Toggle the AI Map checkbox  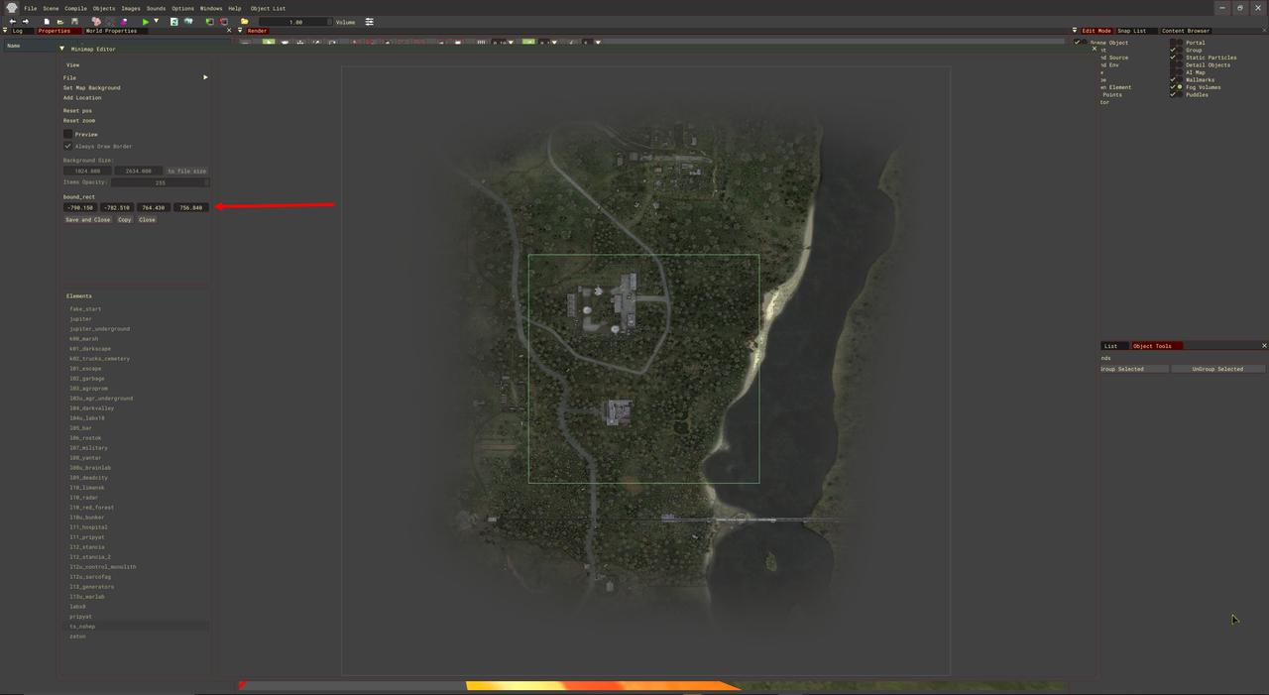[1175, 72]
